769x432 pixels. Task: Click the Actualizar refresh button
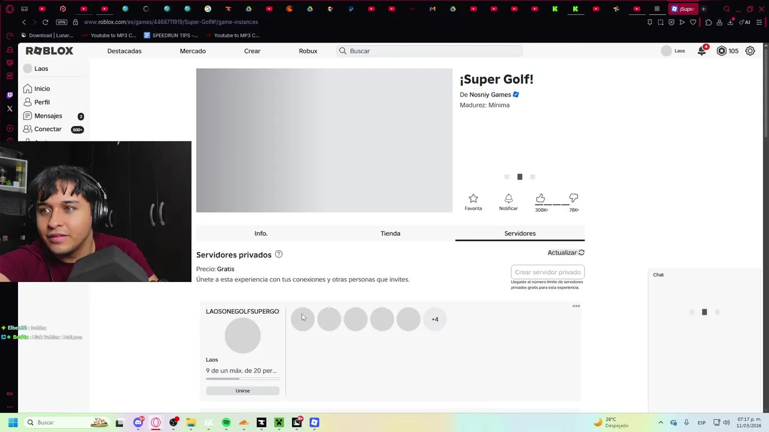click(566, 253)
